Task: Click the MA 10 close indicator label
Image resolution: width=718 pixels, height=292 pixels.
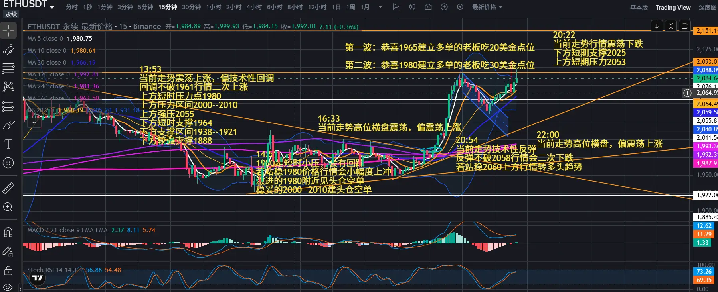Action: click(x=47, y=51)
